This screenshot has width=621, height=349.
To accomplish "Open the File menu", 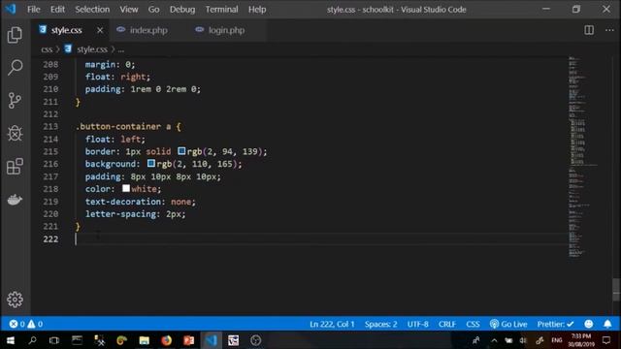I will coord(34,9).
